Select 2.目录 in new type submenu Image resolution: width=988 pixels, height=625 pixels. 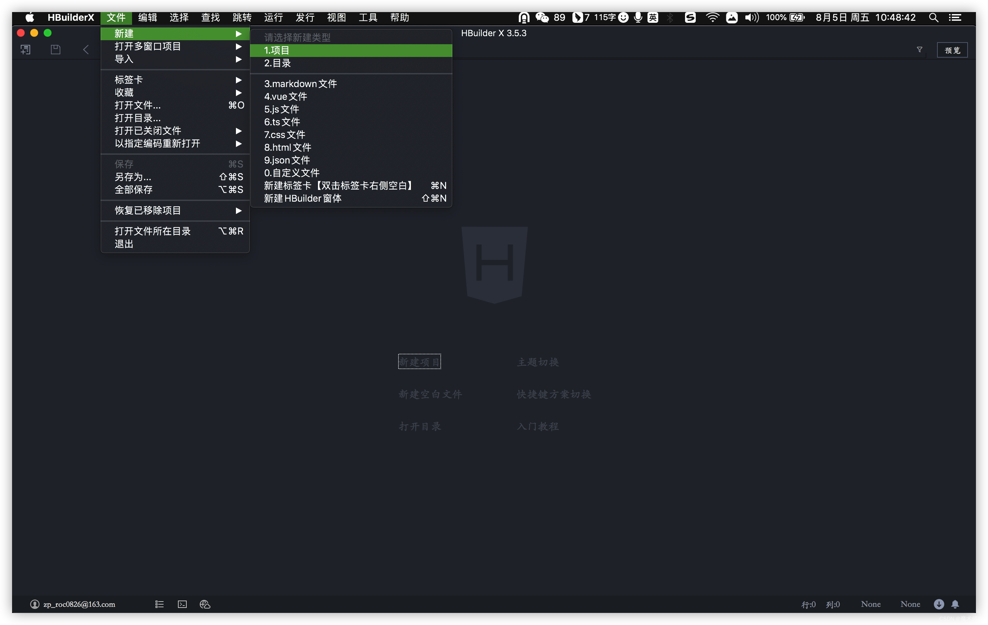pos(351,63)
